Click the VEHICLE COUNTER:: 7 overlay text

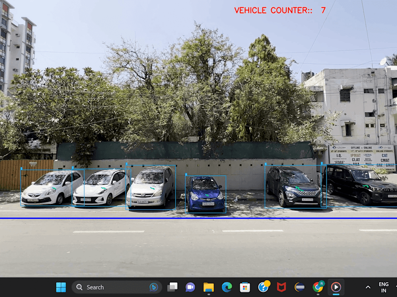click(280, 10)
